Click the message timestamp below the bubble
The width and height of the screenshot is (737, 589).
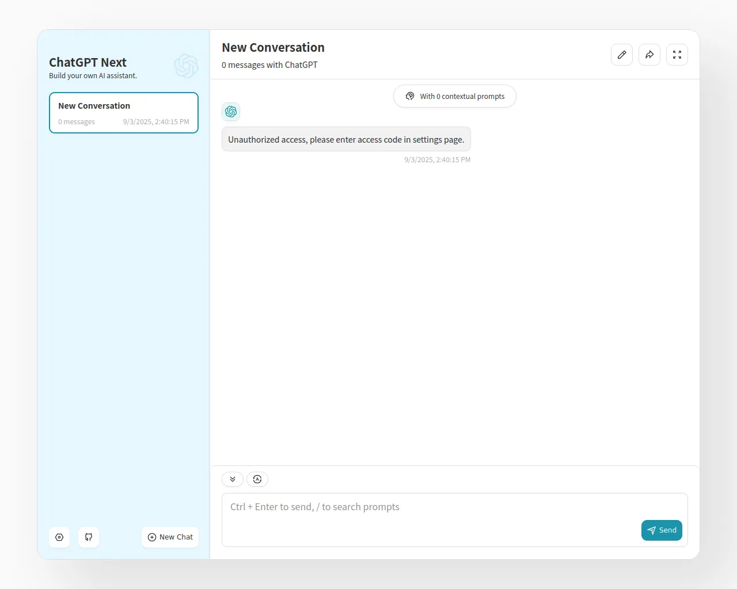point(438,160)
